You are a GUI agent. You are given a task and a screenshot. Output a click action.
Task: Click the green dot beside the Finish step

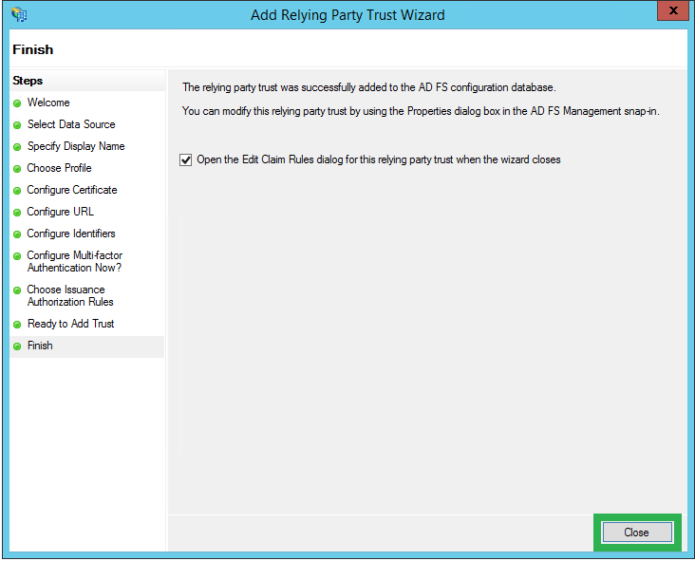point(17,346)
